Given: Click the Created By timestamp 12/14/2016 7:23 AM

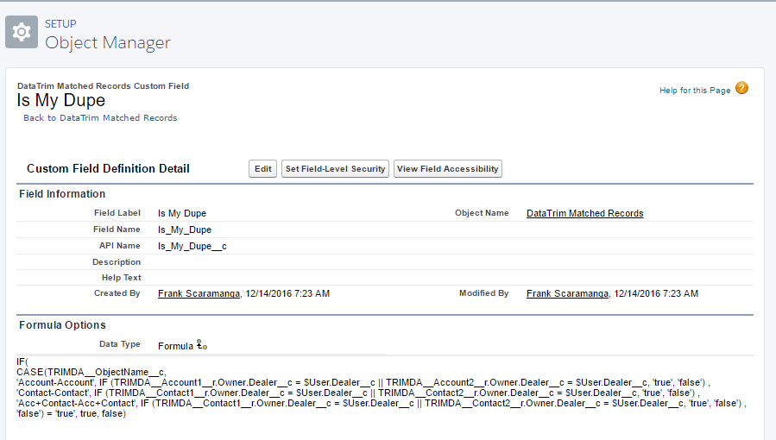Looking at the screenshot, I should pos(287,293).
